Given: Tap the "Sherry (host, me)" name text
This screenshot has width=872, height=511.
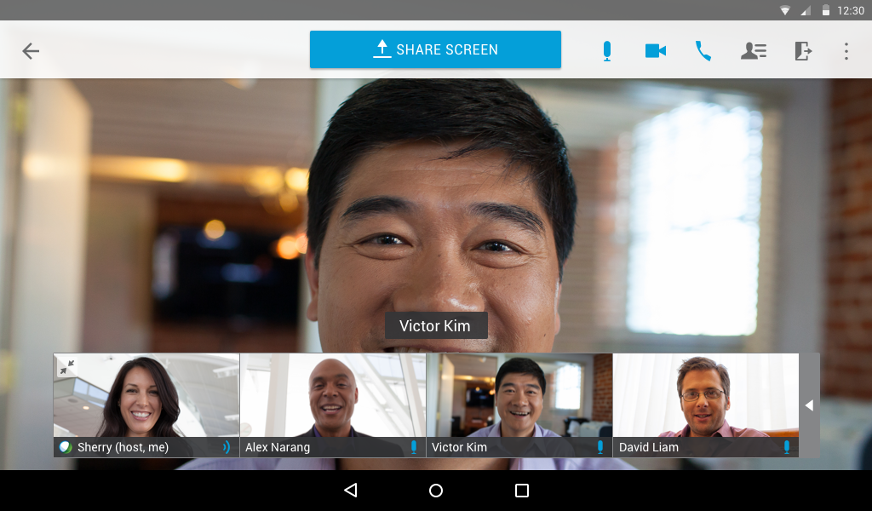Looking at the screenshot, I should pyautogui.click(x=123, y=447).
